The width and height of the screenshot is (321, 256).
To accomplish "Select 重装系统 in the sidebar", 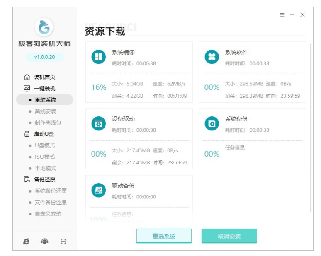I will (45, 100).
